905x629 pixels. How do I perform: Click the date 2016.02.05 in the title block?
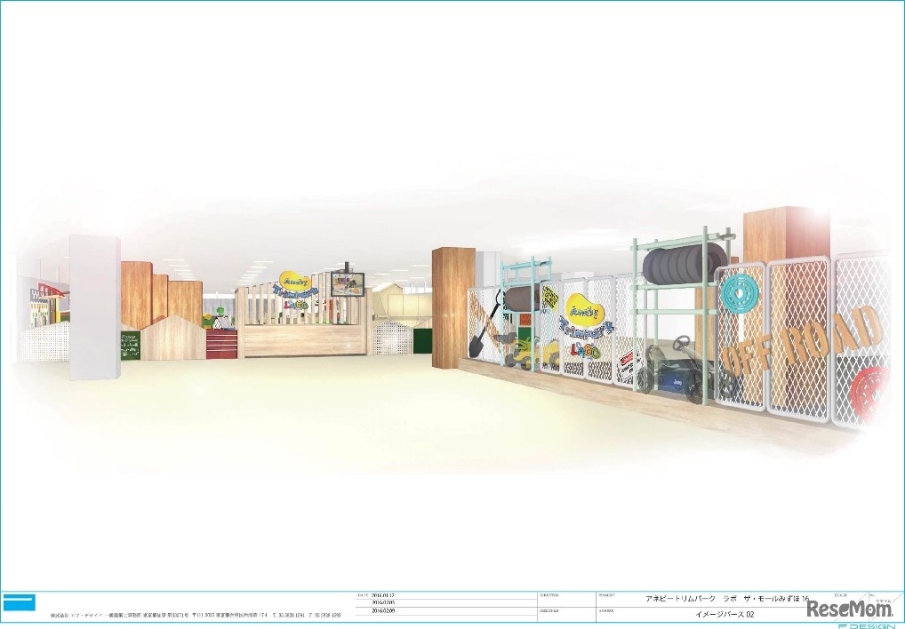pos(385,602)
